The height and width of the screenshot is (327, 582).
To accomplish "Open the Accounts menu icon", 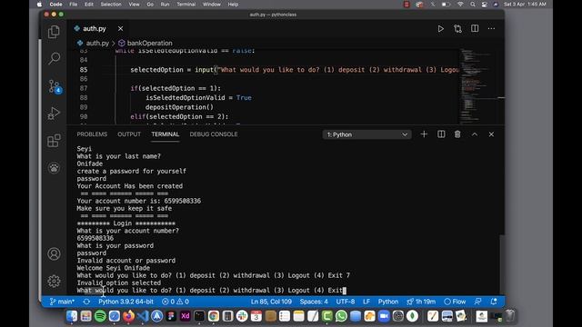I will (54, 254).
